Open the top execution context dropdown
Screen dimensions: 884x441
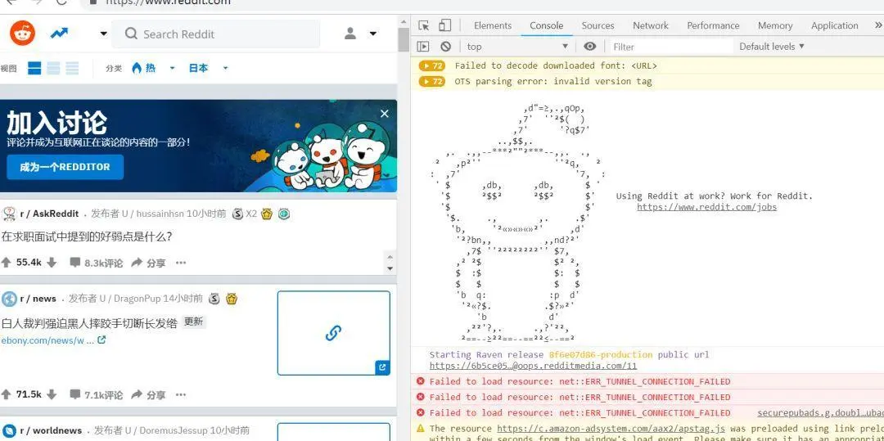(x=517, y=46)
